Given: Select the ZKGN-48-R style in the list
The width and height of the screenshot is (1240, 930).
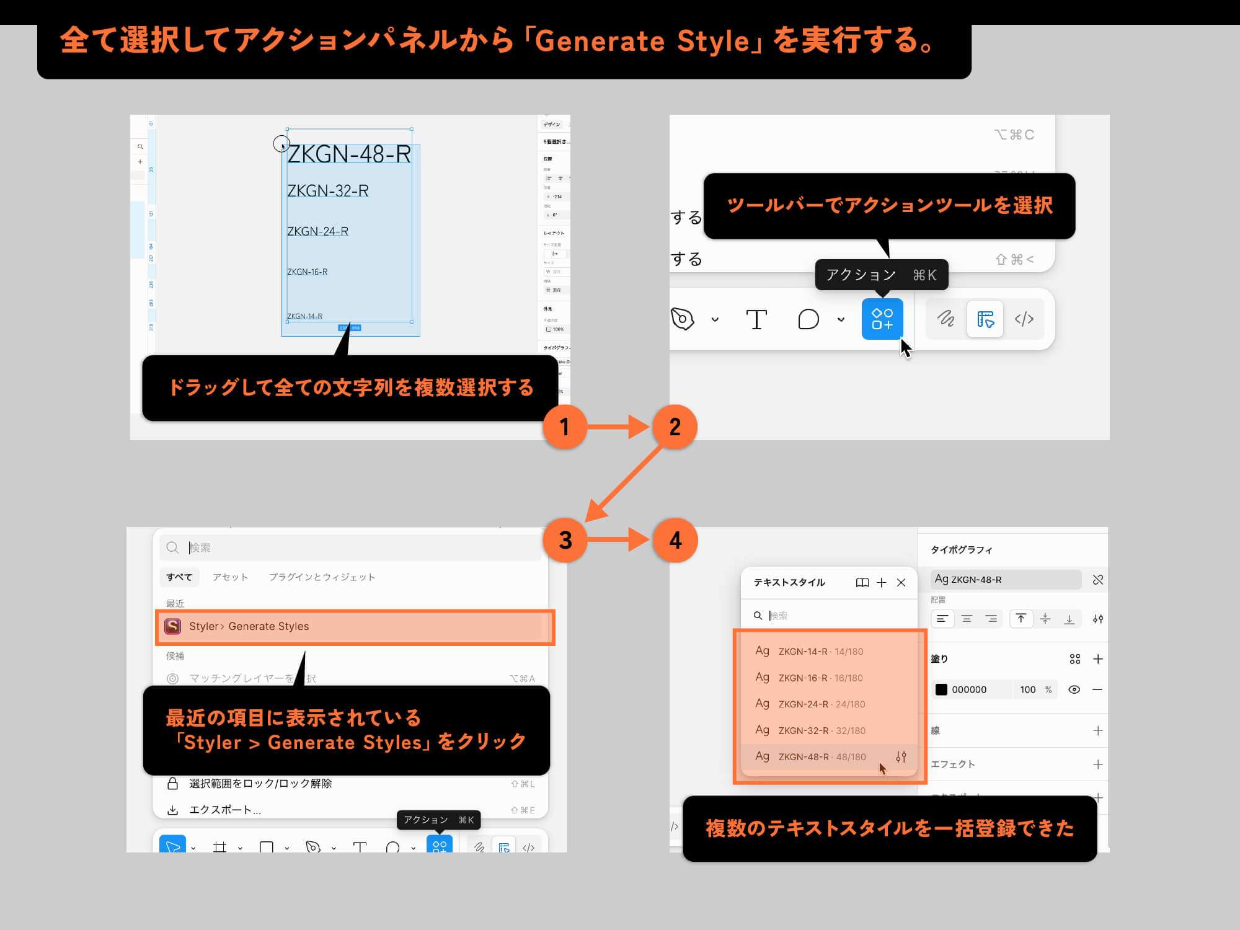Looking at the screenshot, I should tap(829, 757).
